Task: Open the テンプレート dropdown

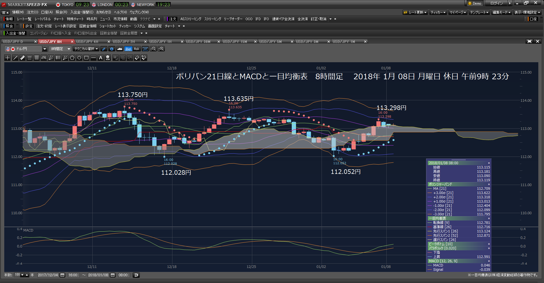Action: [479, 12]
